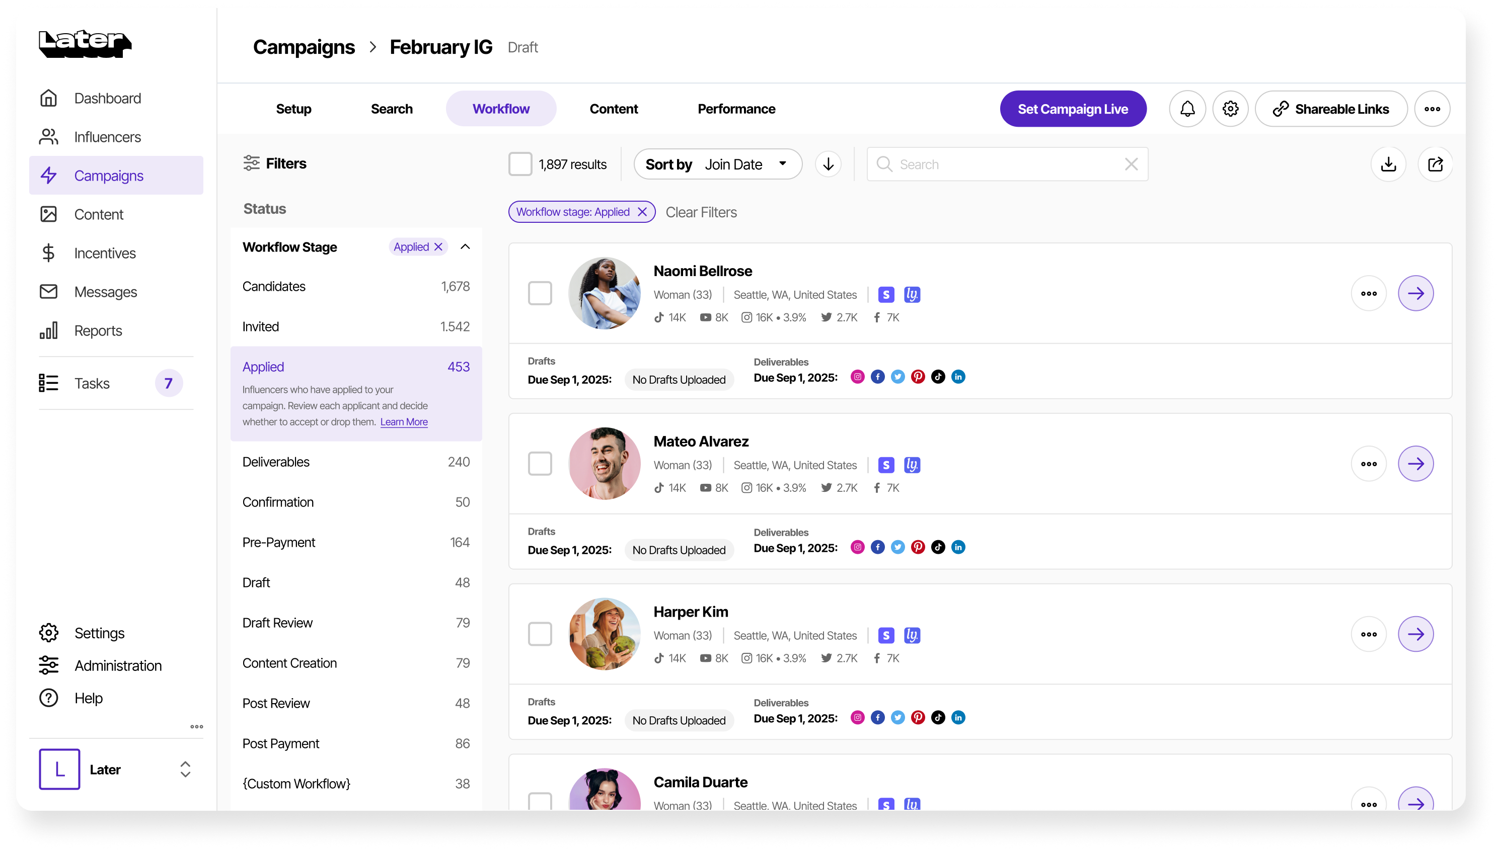Expand the Later workspace switcher
The width and height of the screenshot is (1498, 851).
[x=185, y=769]
